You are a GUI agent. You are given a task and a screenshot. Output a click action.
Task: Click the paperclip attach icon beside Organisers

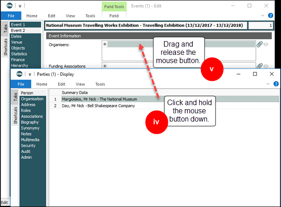tap(259, 44)
